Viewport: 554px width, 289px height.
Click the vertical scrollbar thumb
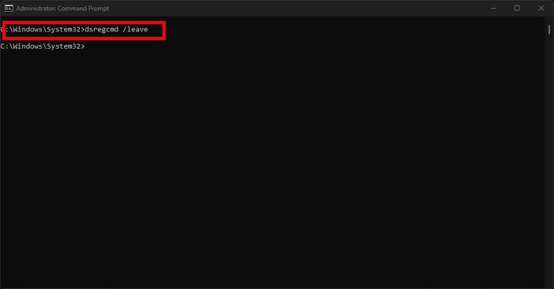click(549, 30)
